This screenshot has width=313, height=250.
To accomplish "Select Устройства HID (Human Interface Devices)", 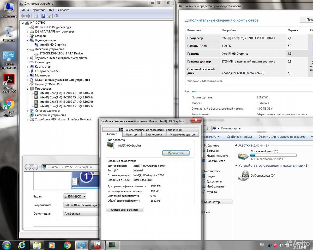I will click(63, 120).
